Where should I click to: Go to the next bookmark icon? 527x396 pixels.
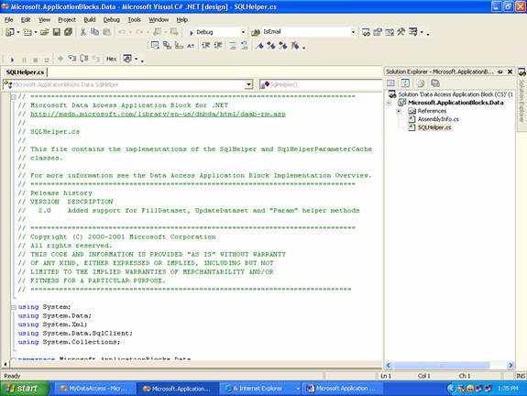point(271,46)
